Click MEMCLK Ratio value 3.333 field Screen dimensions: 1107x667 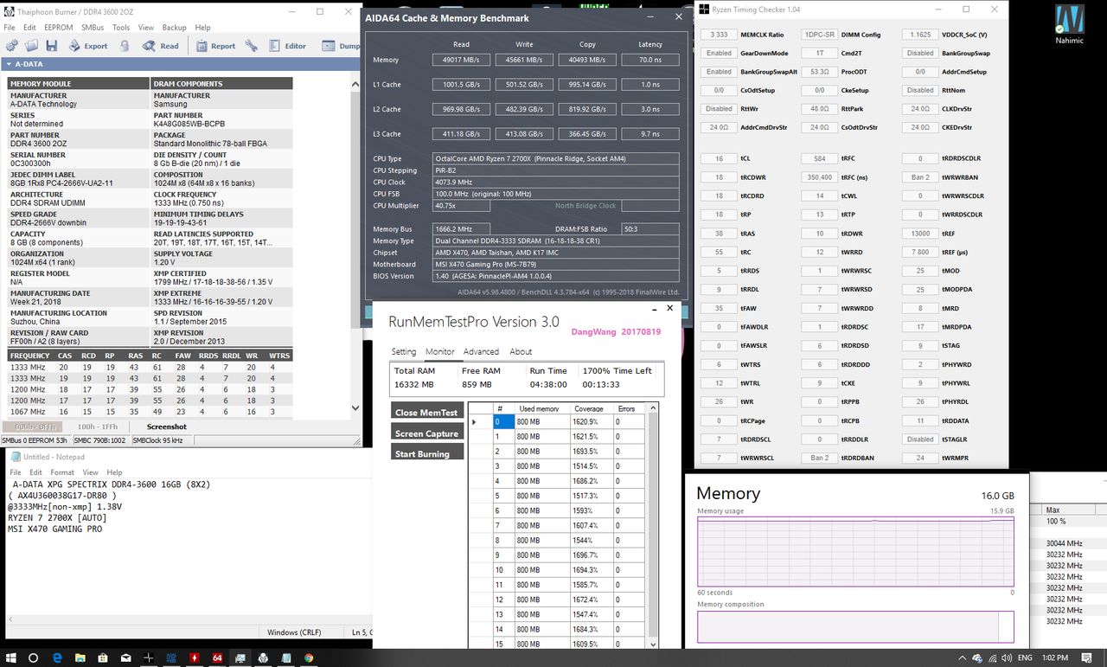pos(719,35)
